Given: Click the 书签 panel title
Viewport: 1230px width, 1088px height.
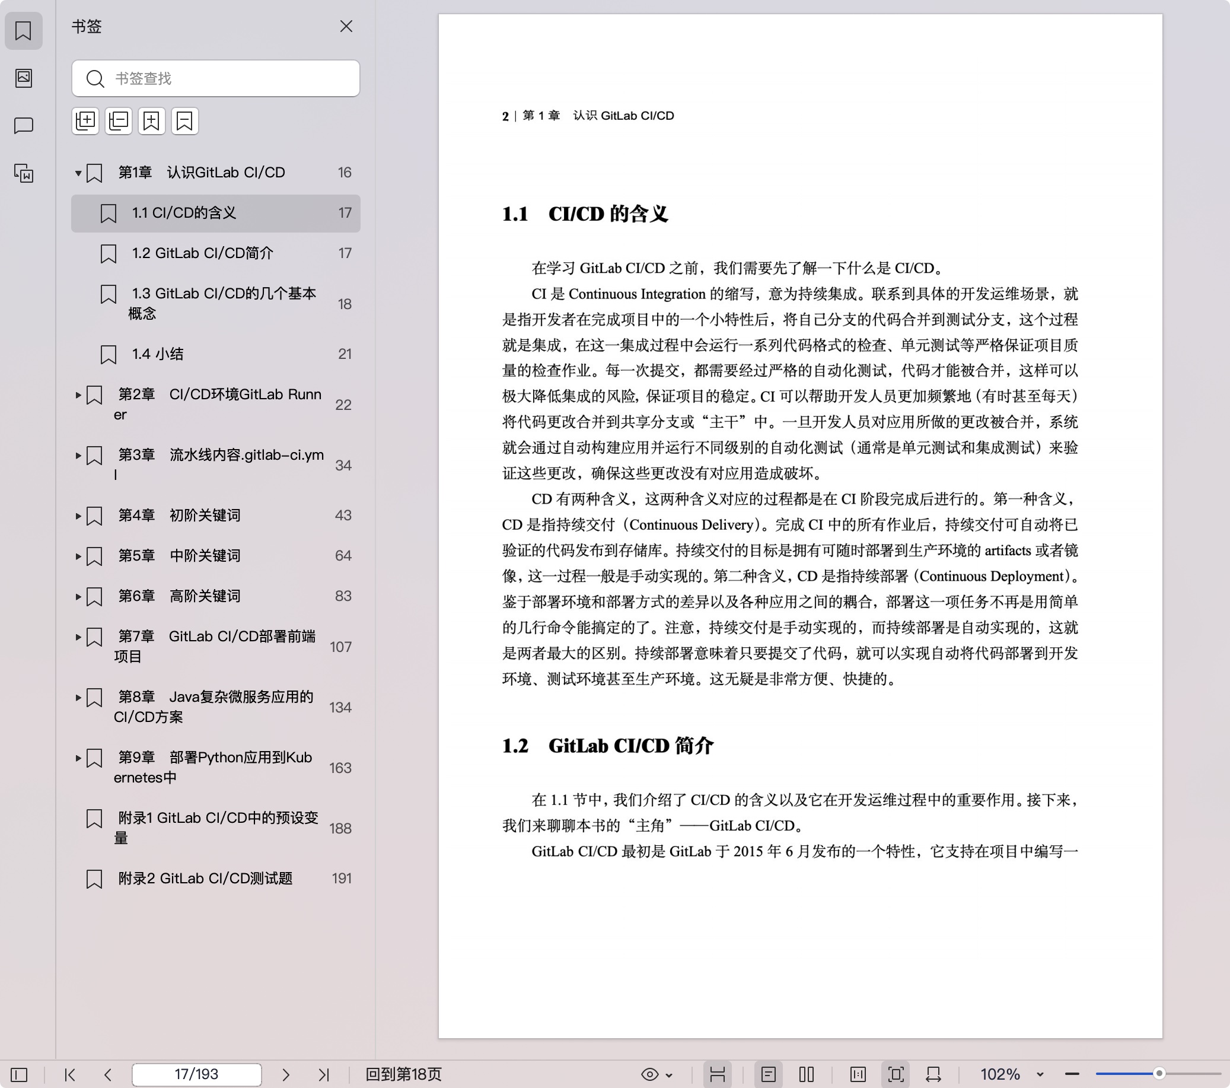Looking at the screenshot, I should coord(87,27).
